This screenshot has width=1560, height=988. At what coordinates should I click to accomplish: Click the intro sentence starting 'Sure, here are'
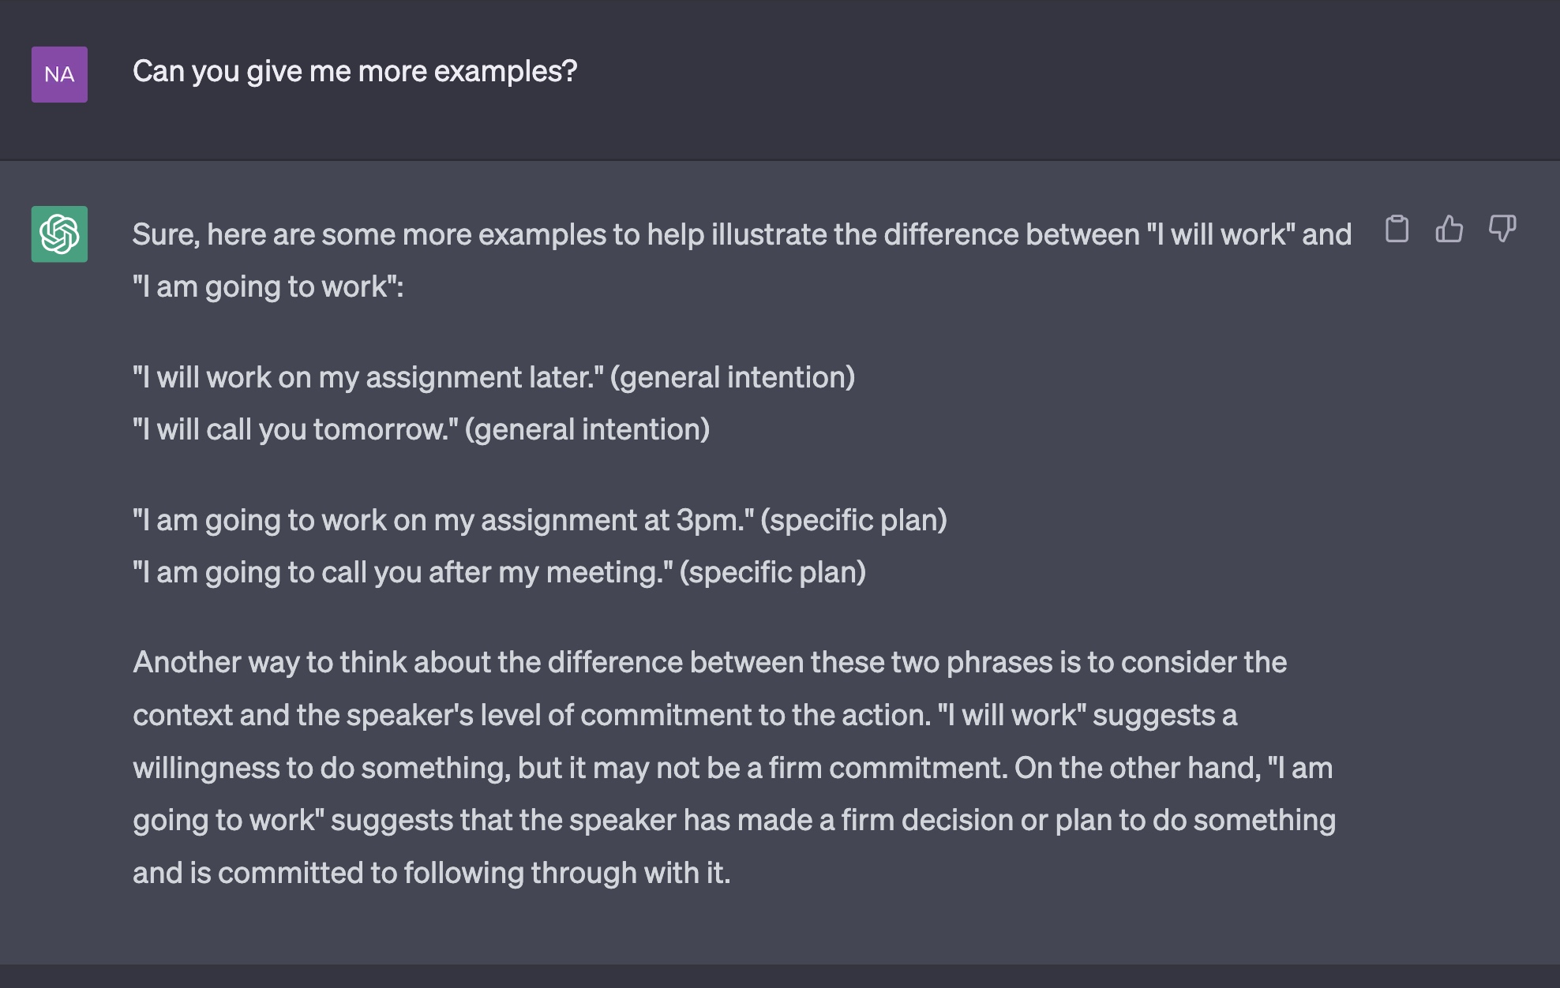point(742,260)
